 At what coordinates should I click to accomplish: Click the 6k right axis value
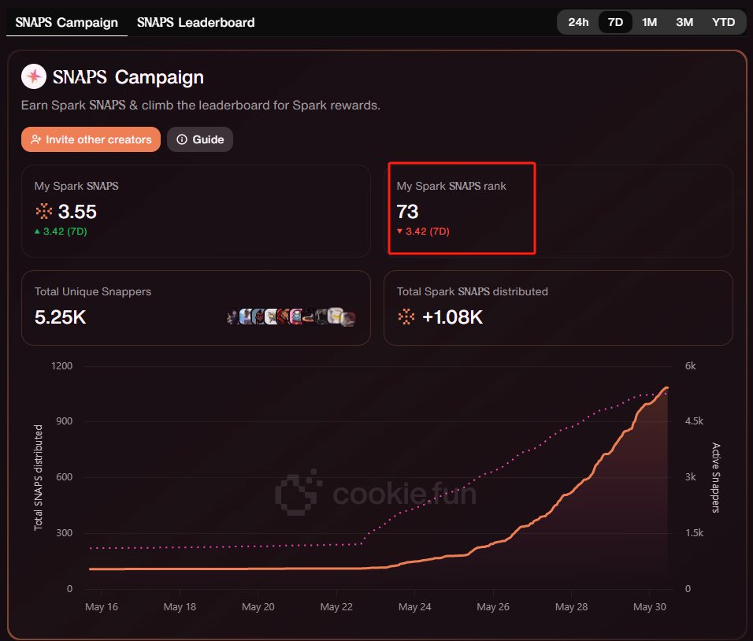pyautogui.click(x=690, y=366)
